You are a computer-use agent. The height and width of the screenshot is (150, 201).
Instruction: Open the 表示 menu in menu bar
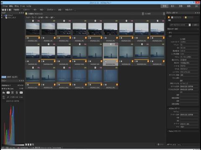[x=17, y=6]
